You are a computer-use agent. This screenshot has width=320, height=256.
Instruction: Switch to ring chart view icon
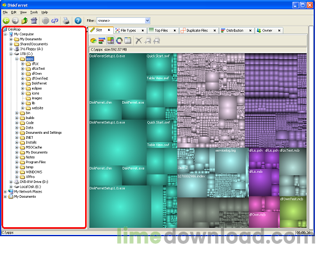[119, 40]
